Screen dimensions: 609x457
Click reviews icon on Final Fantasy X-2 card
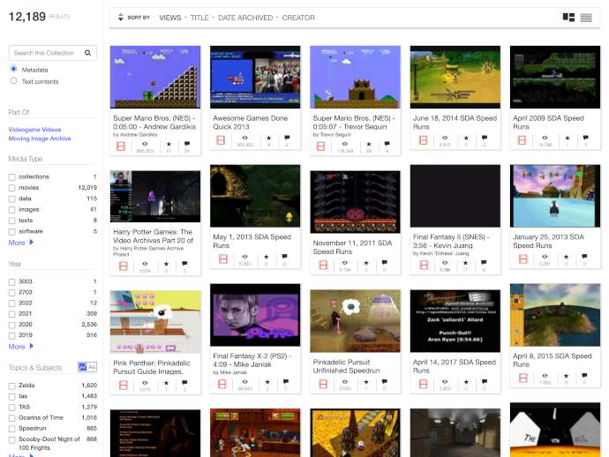(286, 382)
